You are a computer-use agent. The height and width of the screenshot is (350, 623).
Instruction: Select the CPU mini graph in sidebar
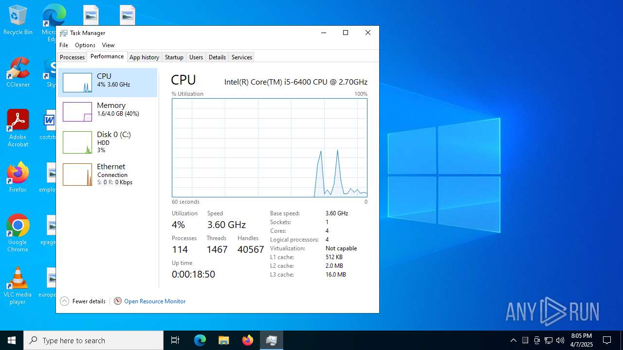pos(77,83)
